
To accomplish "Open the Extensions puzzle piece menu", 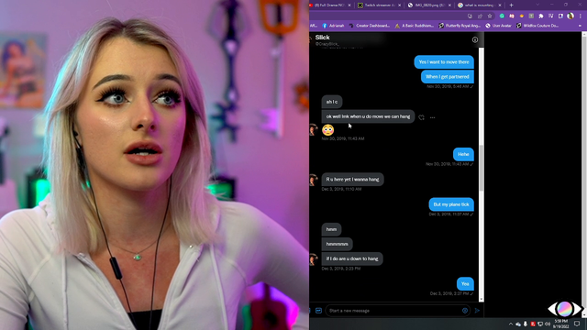I will pos(541,16).
